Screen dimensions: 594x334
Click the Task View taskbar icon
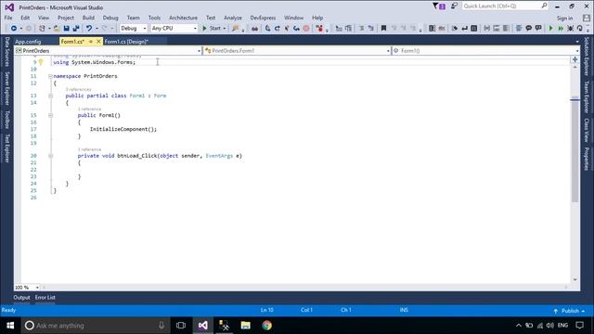click(181, 326)
